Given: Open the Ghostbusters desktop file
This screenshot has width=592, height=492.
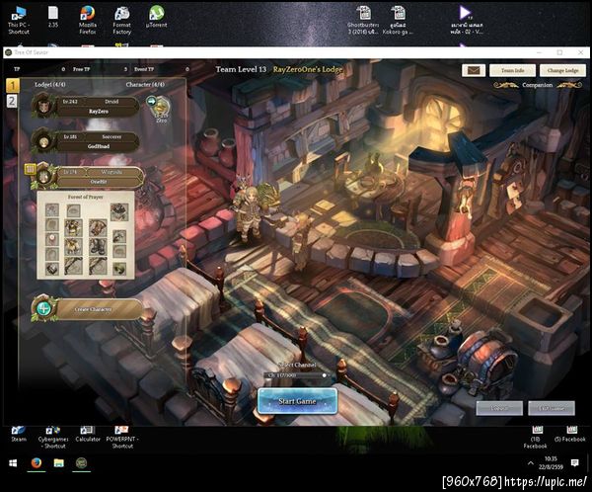Looking at the screenshot, I should [x=363, y=20].
